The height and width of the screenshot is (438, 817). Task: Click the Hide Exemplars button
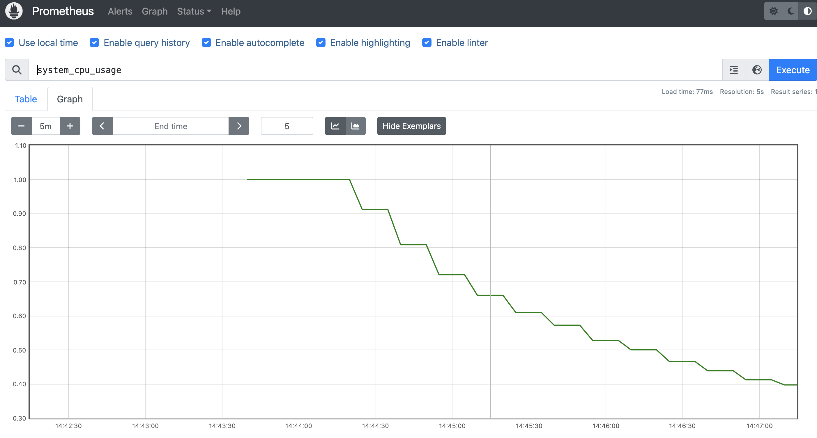411,126
